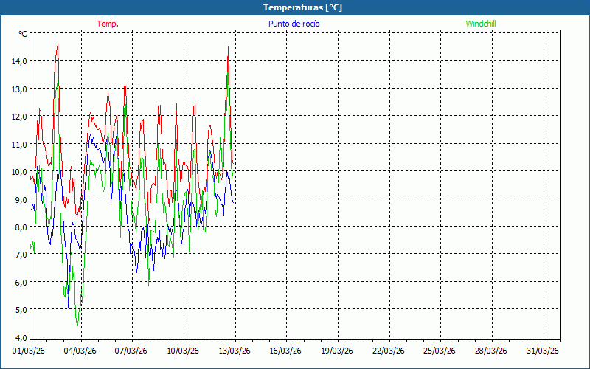The height and width of the screenshot is (369, 590).
Task: Pick the 10/03/26 date on the x-axis
Action: point(183,351)
